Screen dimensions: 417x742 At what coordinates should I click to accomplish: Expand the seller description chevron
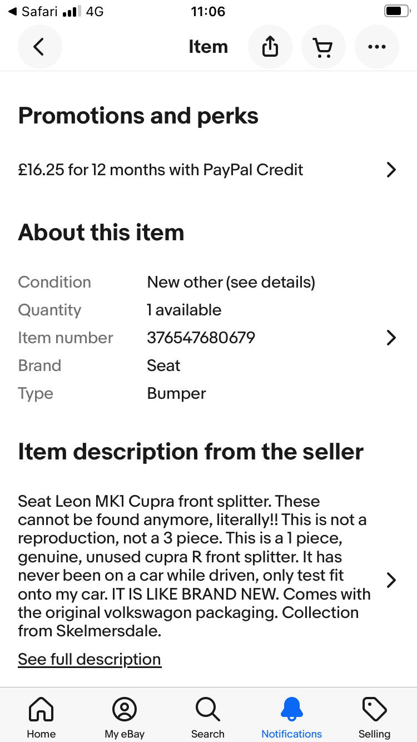[x=391, y=580]
